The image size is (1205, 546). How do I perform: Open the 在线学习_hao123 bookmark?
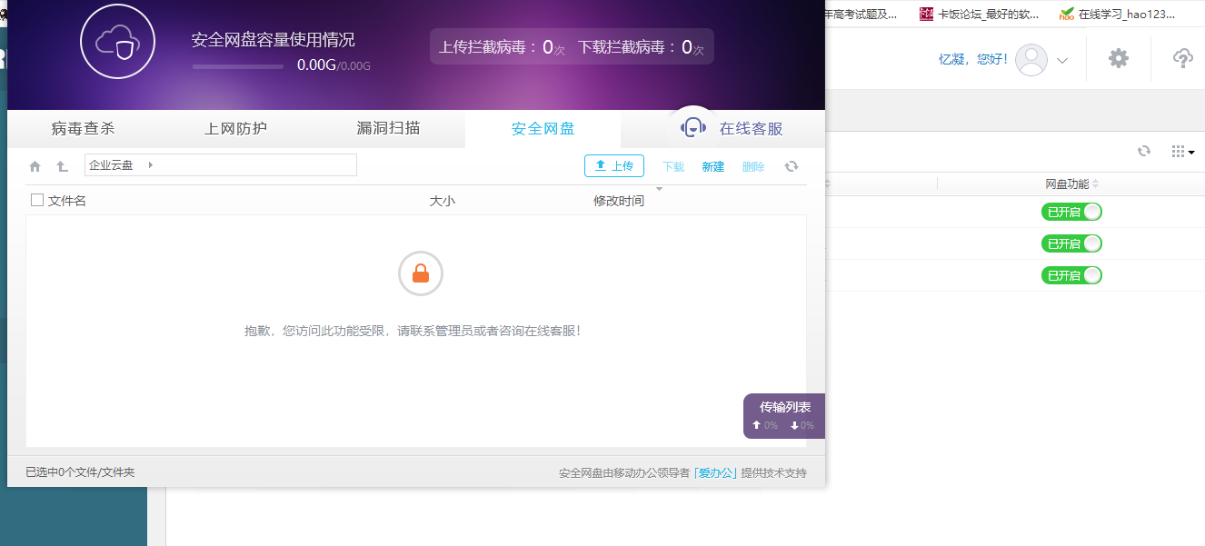point(1117,14)
